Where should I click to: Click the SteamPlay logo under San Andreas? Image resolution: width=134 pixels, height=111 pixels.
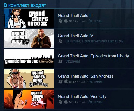[77, 82]
